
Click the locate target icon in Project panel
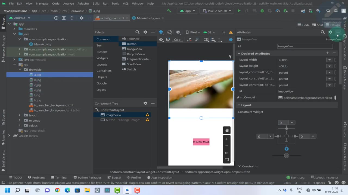point(56,18)
